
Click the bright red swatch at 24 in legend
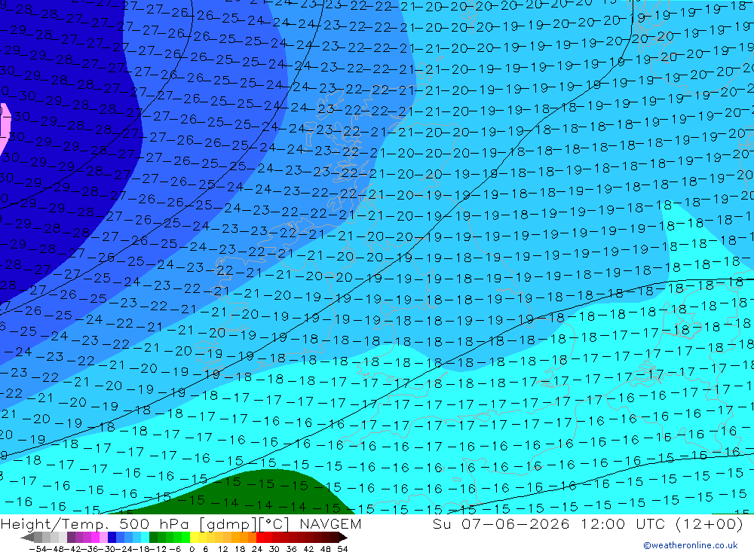260,537
